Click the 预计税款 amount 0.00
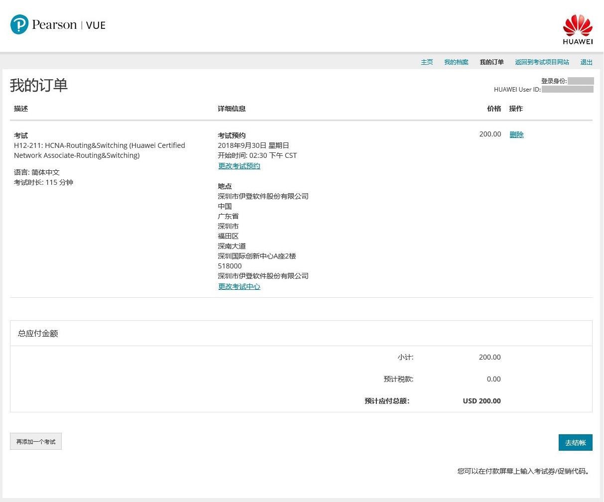The width and height of the screenshot is (604, 502). pyautogui.click(x=494, y=379)
